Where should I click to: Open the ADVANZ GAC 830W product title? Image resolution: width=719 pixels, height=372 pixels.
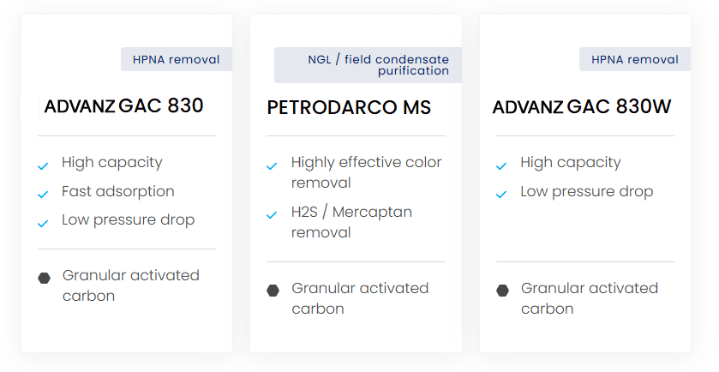(581, 107)
